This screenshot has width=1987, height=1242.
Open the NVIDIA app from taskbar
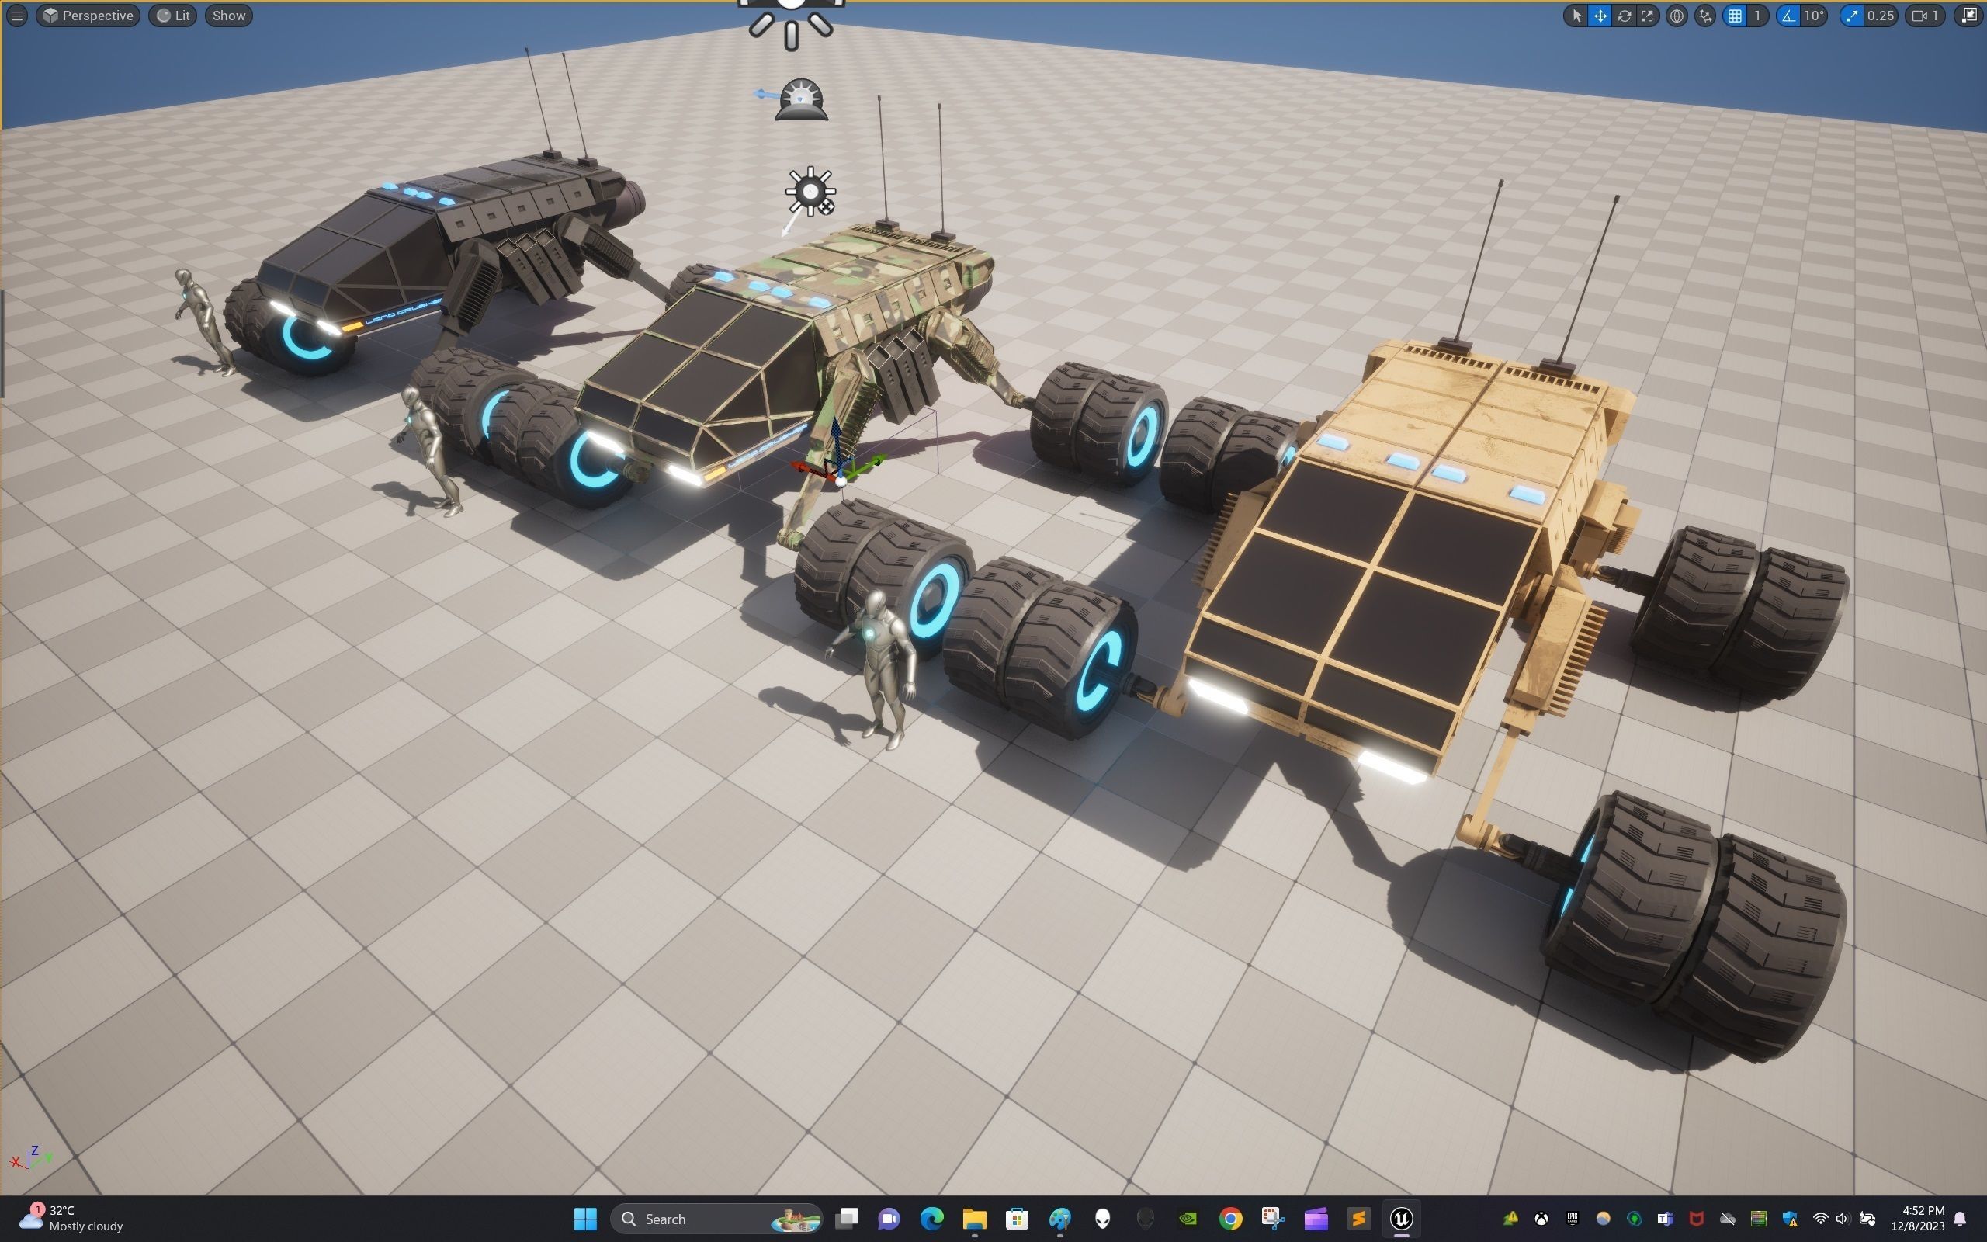tap(1188, 1219)
